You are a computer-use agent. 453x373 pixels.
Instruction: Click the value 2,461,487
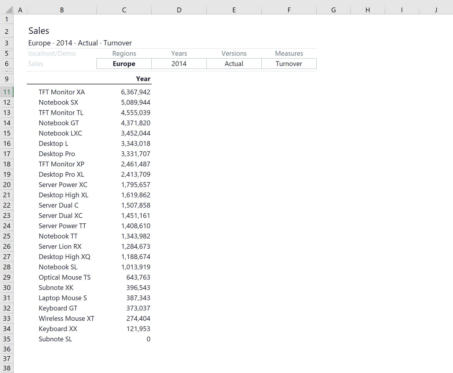click(x=136, y=164)
